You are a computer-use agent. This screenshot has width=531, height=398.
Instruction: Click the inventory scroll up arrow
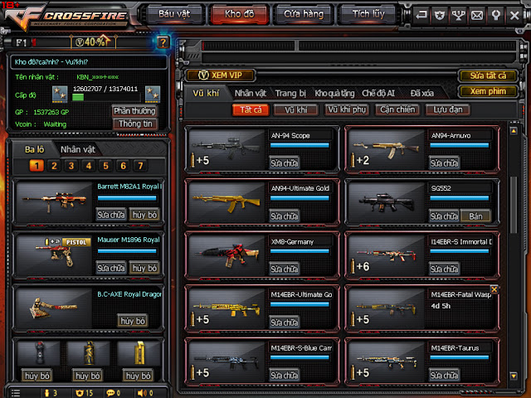[514, 131]
